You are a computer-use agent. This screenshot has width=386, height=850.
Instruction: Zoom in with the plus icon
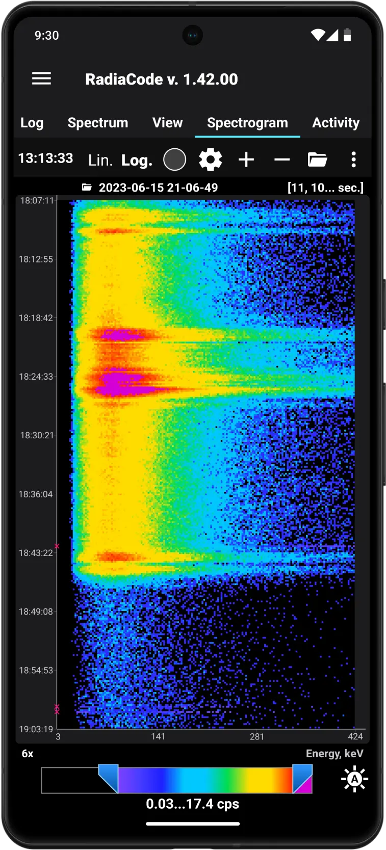coord(246,160)
